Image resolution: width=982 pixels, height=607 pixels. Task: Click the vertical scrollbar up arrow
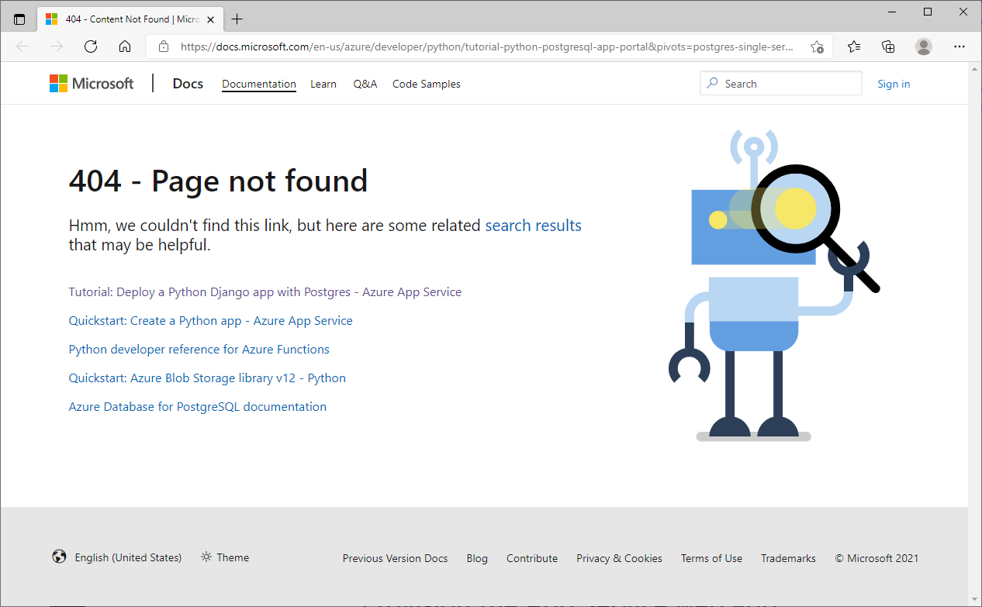975,68
